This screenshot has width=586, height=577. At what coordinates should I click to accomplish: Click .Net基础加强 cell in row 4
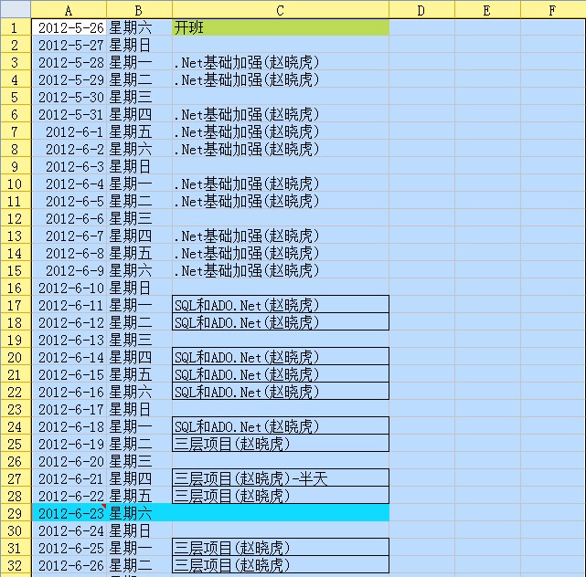(281, 79)
